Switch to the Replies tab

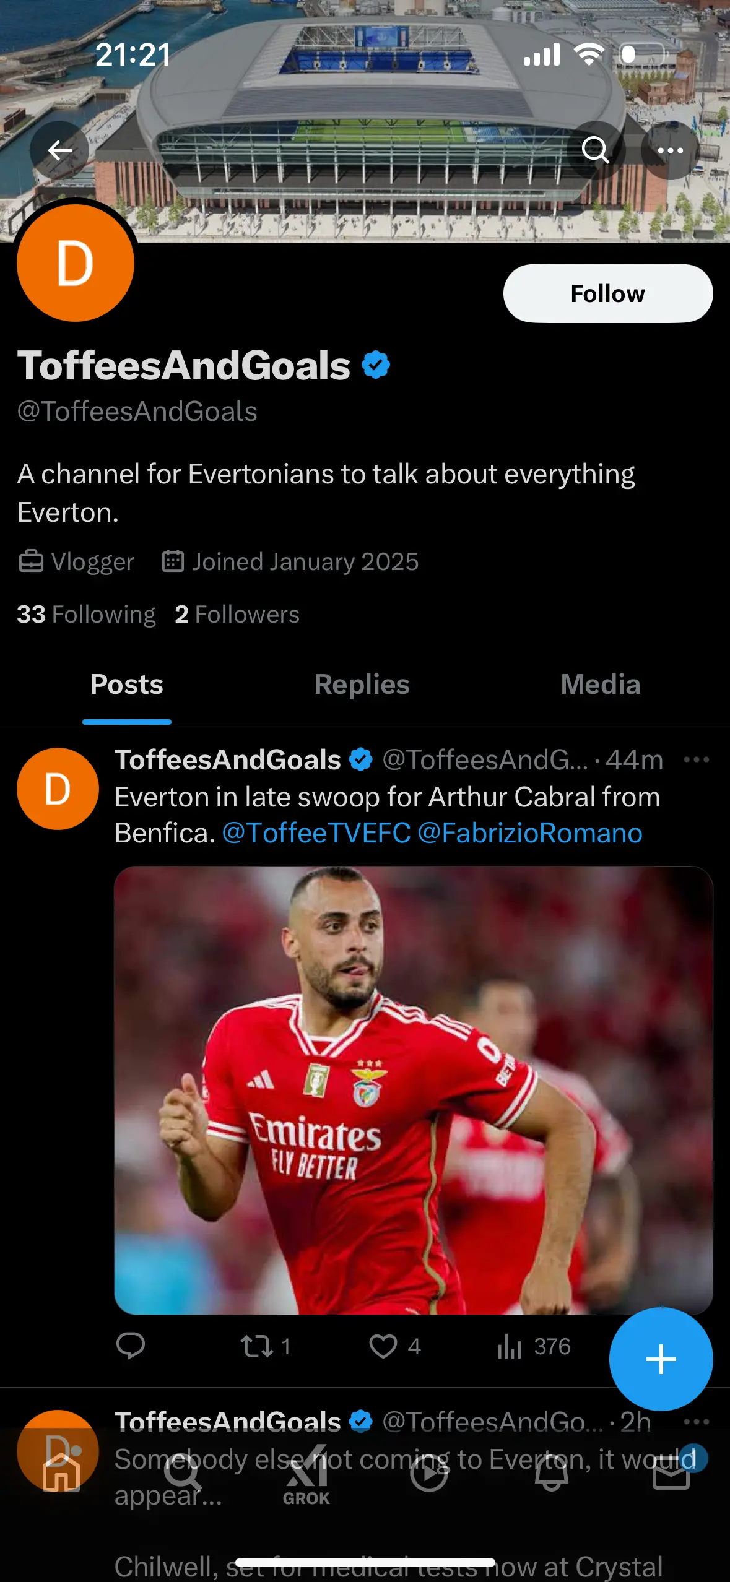pos(362,685)
